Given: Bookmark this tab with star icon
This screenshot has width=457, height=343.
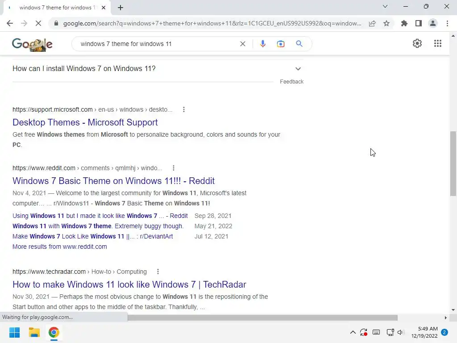Looking at the screenshot, I should (386, 23).
